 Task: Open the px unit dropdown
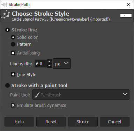(x=62, y=64)
